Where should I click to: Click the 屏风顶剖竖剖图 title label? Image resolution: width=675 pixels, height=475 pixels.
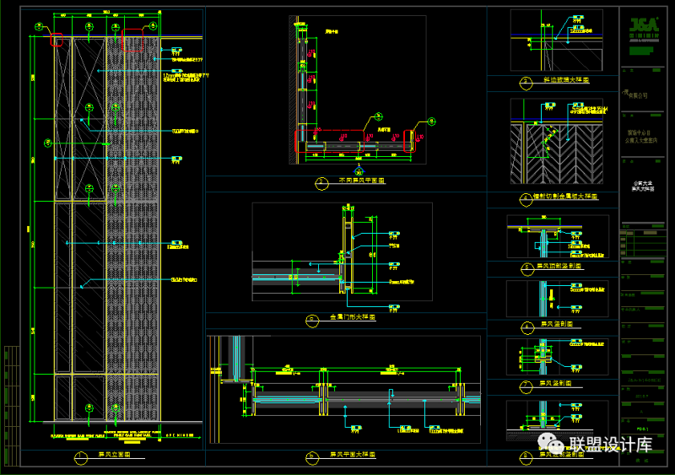[559, 265]
